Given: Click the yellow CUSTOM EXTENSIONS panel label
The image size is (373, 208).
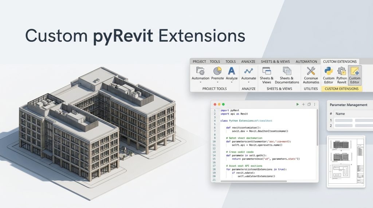Looking at the screenshot, I should point(342,89).
